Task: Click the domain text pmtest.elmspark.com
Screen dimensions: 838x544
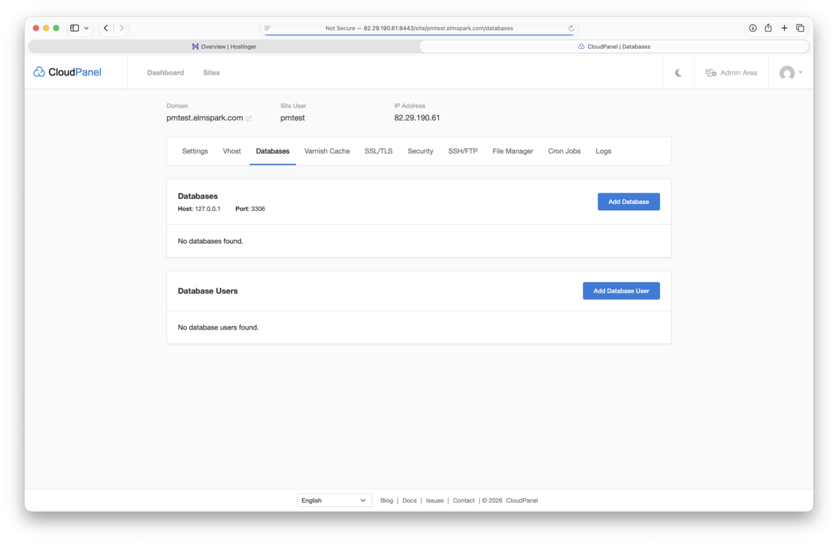Action: [205, 118]
